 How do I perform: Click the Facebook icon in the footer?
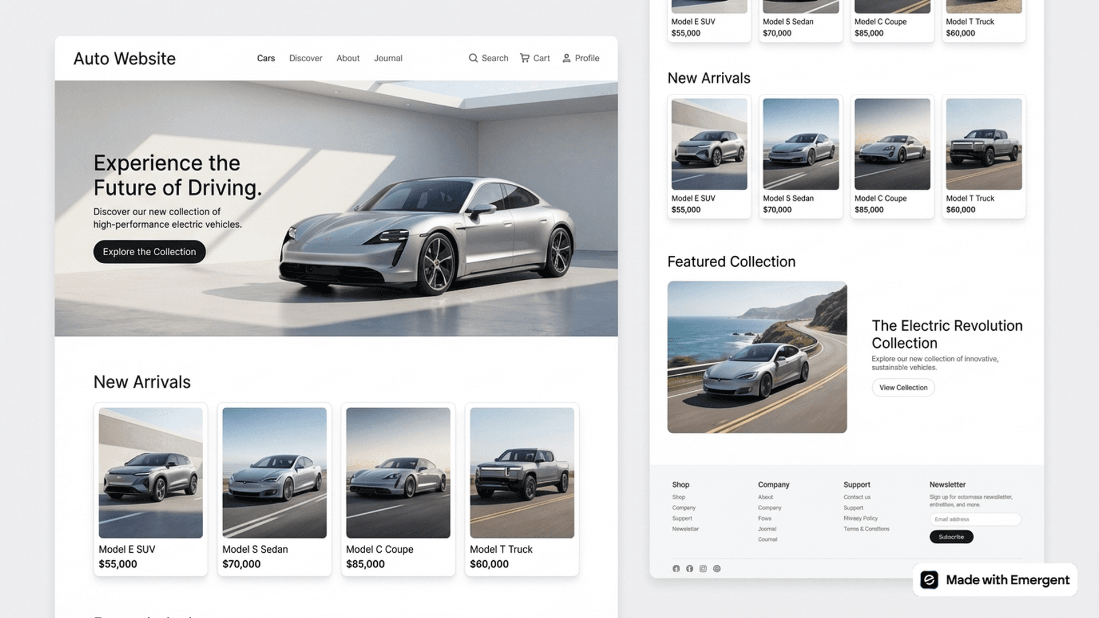pos(689,568)
